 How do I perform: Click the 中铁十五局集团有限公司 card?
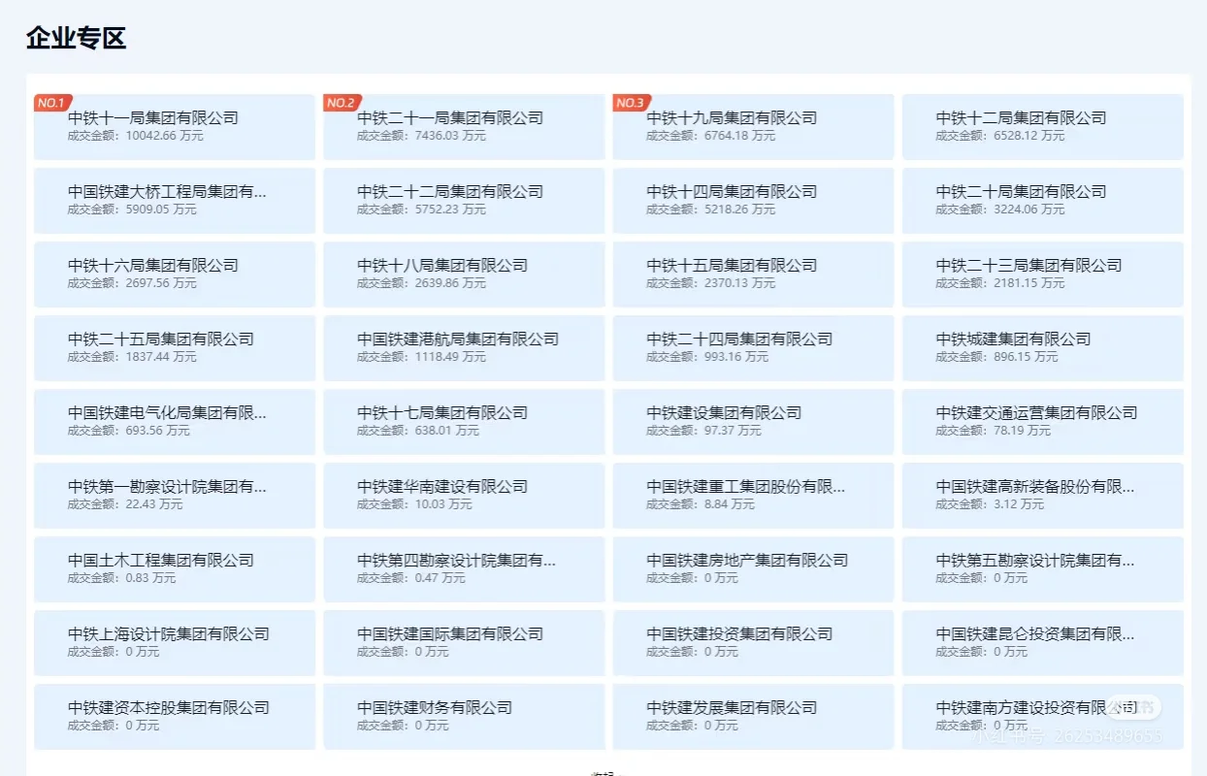(753, 275)
